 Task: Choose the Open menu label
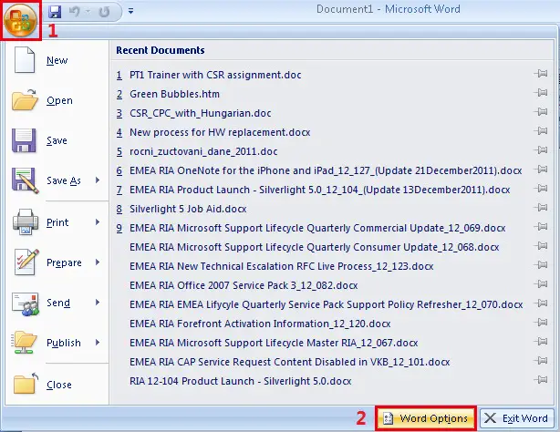59,100
